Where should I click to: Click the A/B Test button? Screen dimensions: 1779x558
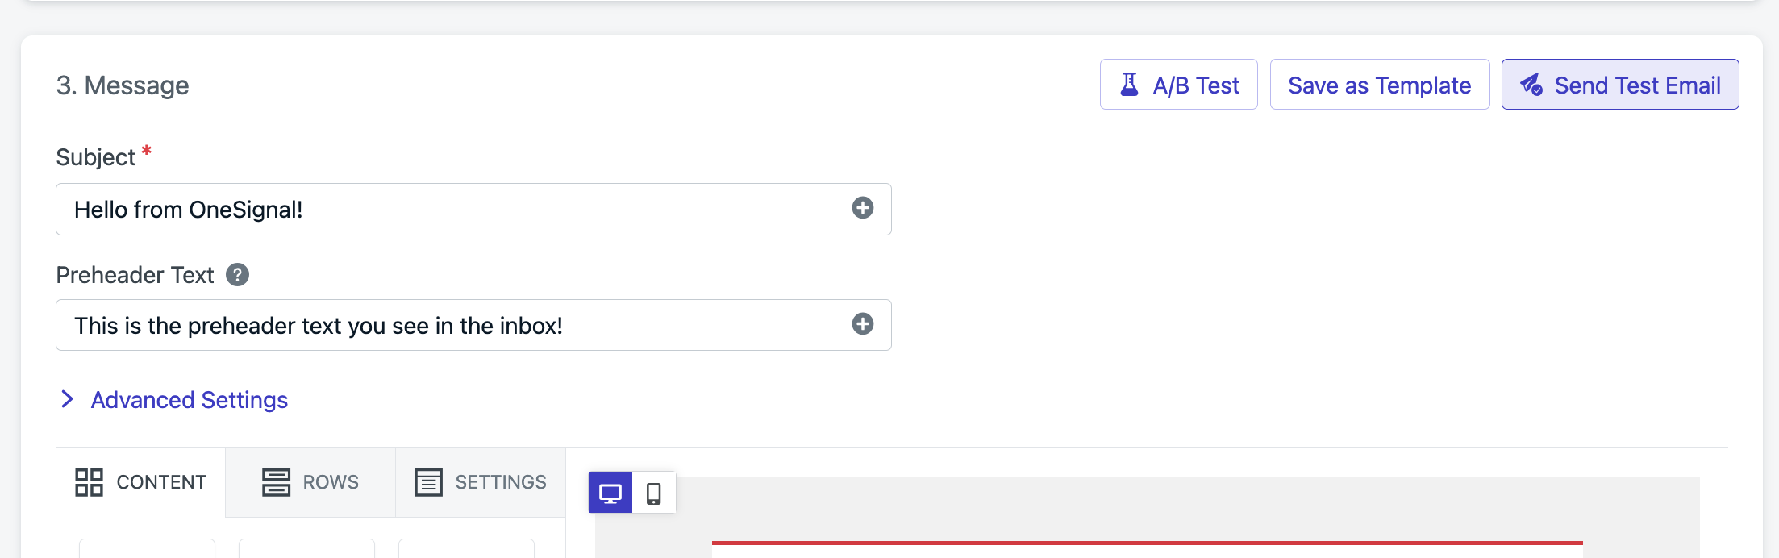[1179, 85]
